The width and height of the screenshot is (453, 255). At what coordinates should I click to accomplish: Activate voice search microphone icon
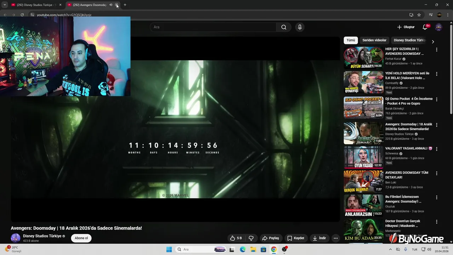point(300,27)
